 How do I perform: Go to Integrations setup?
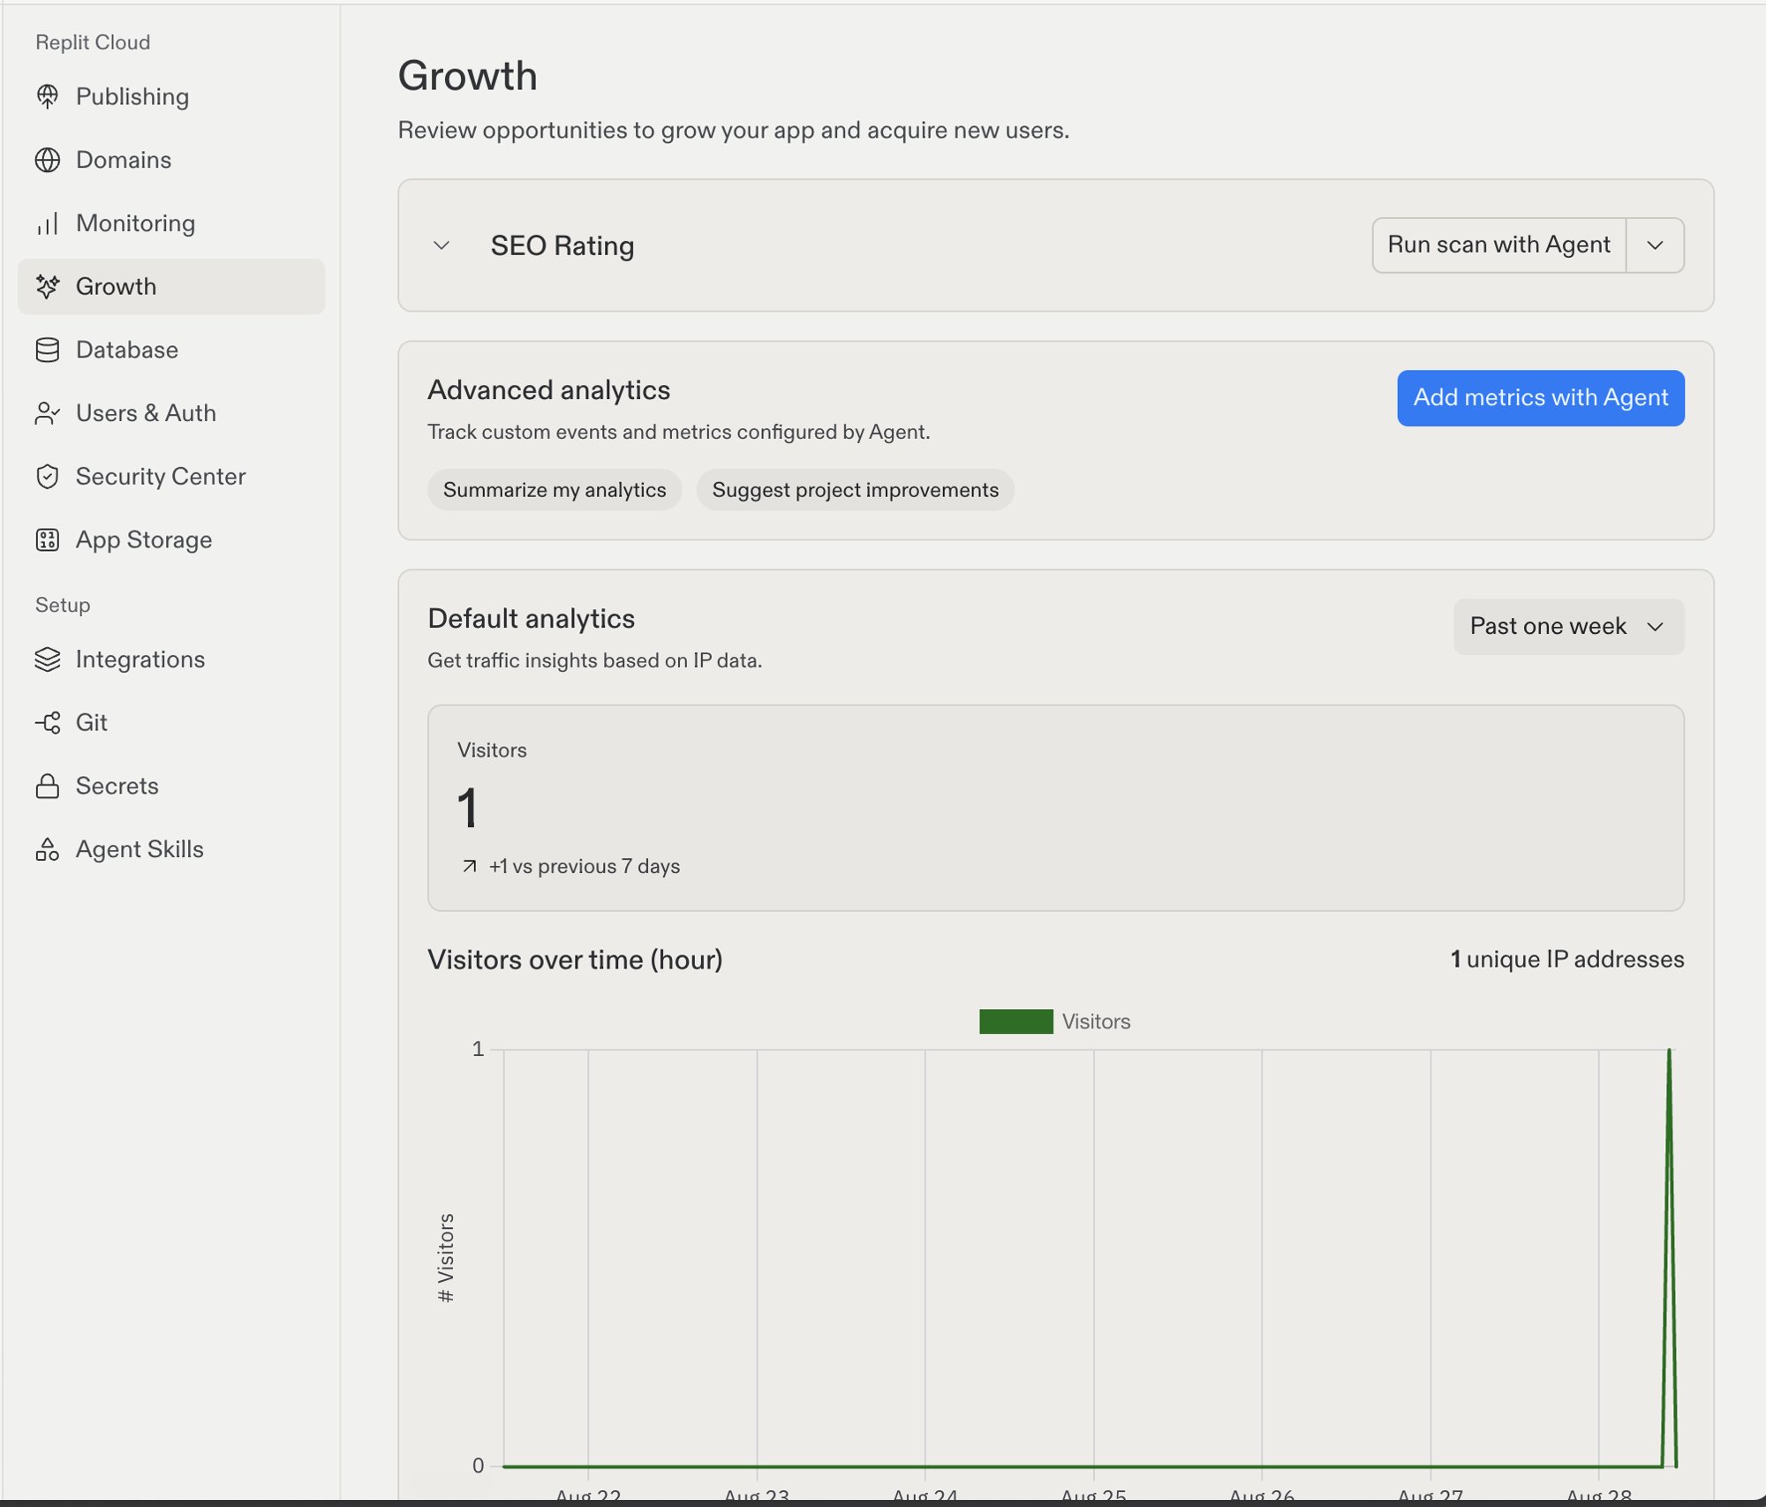pos(171,659)
